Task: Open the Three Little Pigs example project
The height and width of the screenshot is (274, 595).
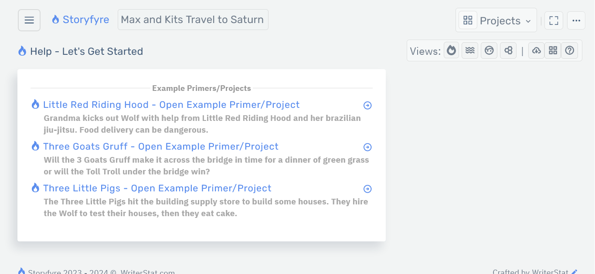Action: point(157,188)
